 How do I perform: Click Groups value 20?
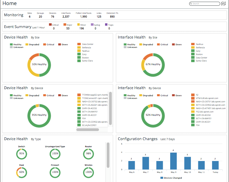point(41,17)
